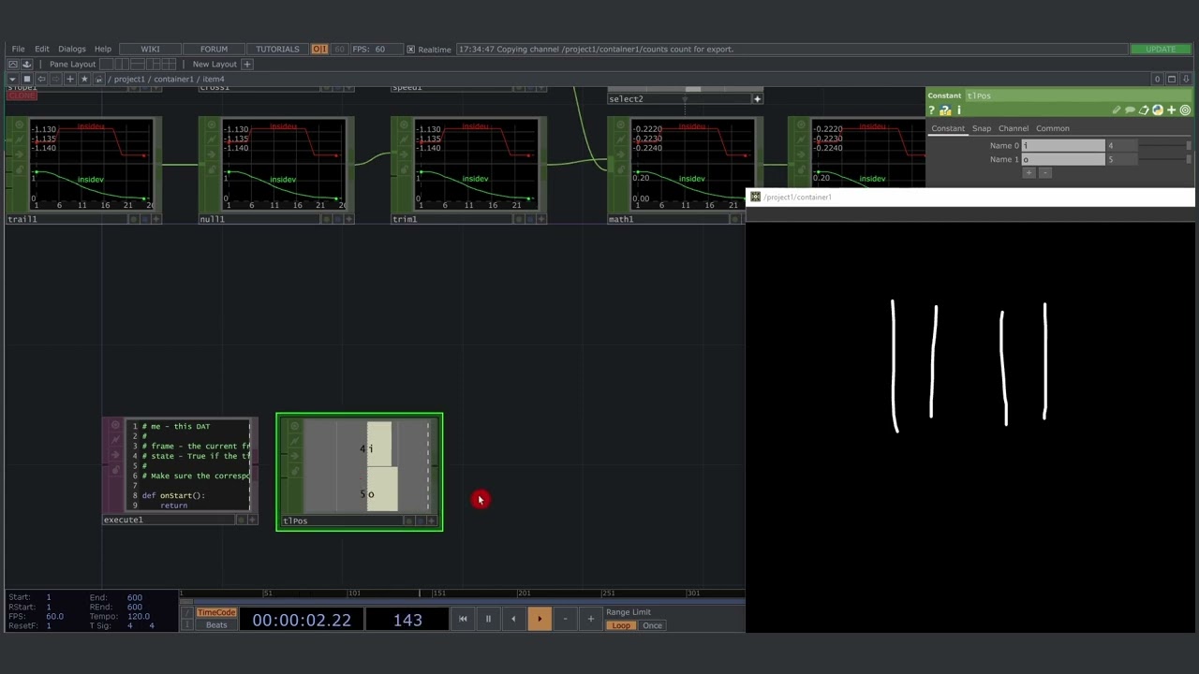Click the target circle icon

(x=1185, y=110)
